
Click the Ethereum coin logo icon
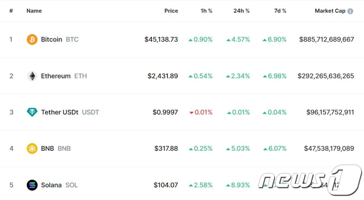[32, 76]
